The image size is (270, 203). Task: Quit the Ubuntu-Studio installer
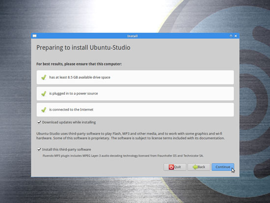point(175,167)
